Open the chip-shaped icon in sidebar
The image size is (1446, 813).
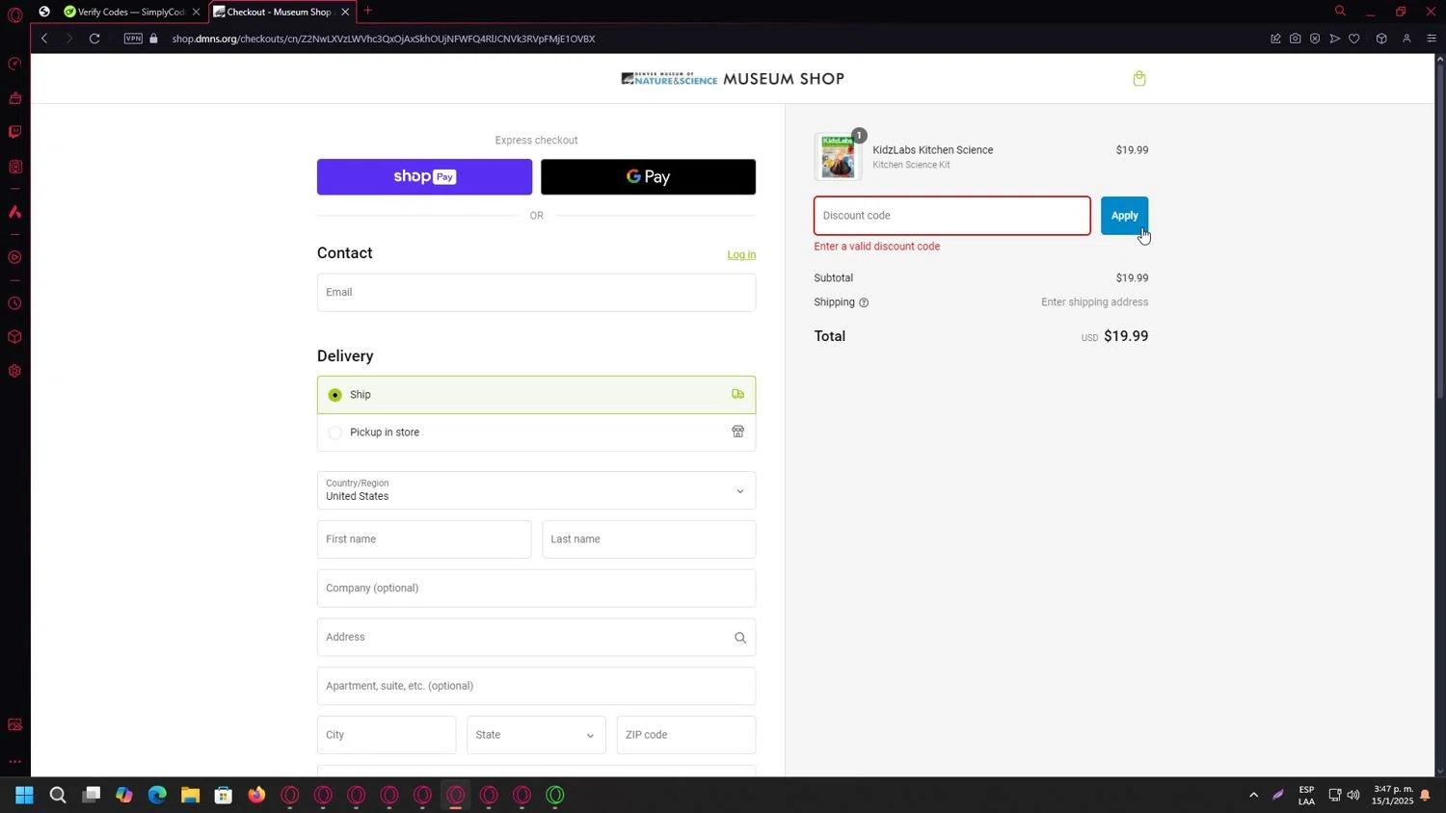click(x=14, y=167)
